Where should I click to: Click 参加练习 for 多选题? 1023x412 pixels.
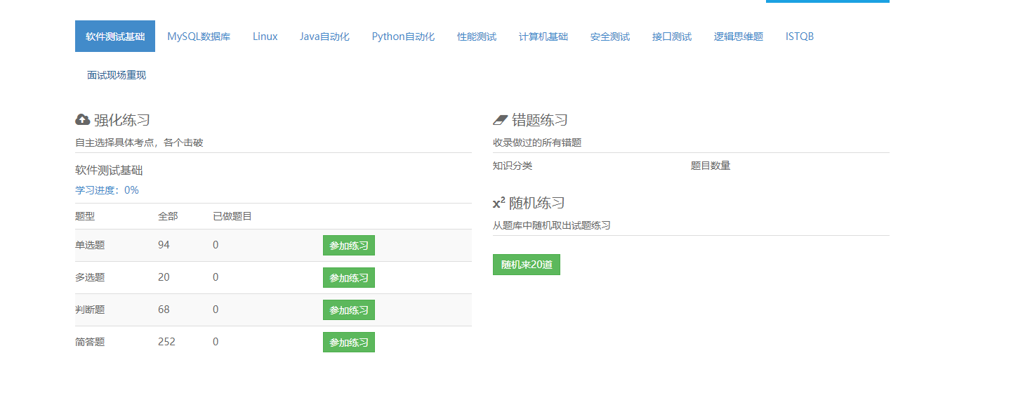(349, 278)
